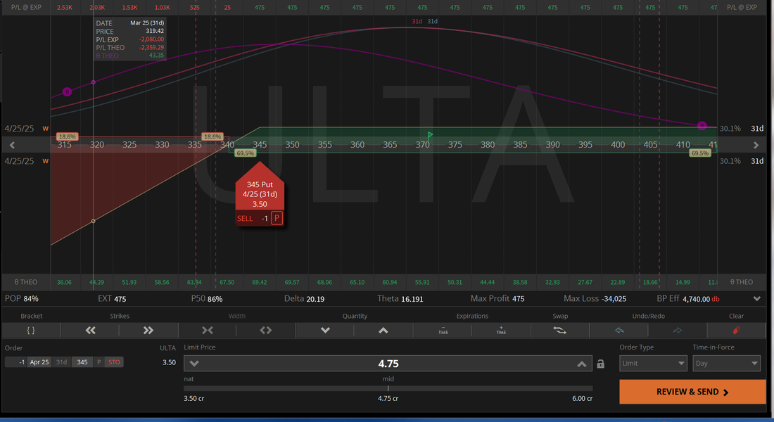Image resolution: width=774 pixels, height=422 pixels.
Task: Increase order quantity with up chevron
Action: [x=383, y=330]
